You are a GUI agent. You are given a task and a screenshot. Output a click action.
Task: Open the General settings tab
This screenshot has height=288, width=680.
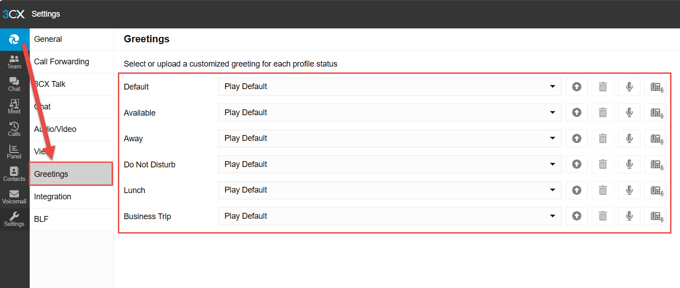pos(48,39)
